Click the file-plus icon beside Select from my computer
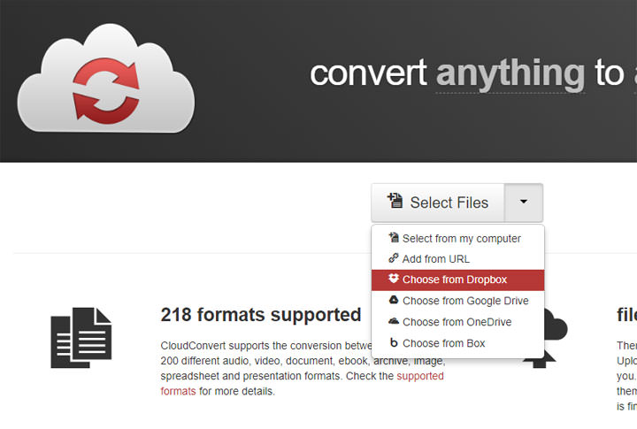This screenshot has width=637, height=429. (394, 237)
